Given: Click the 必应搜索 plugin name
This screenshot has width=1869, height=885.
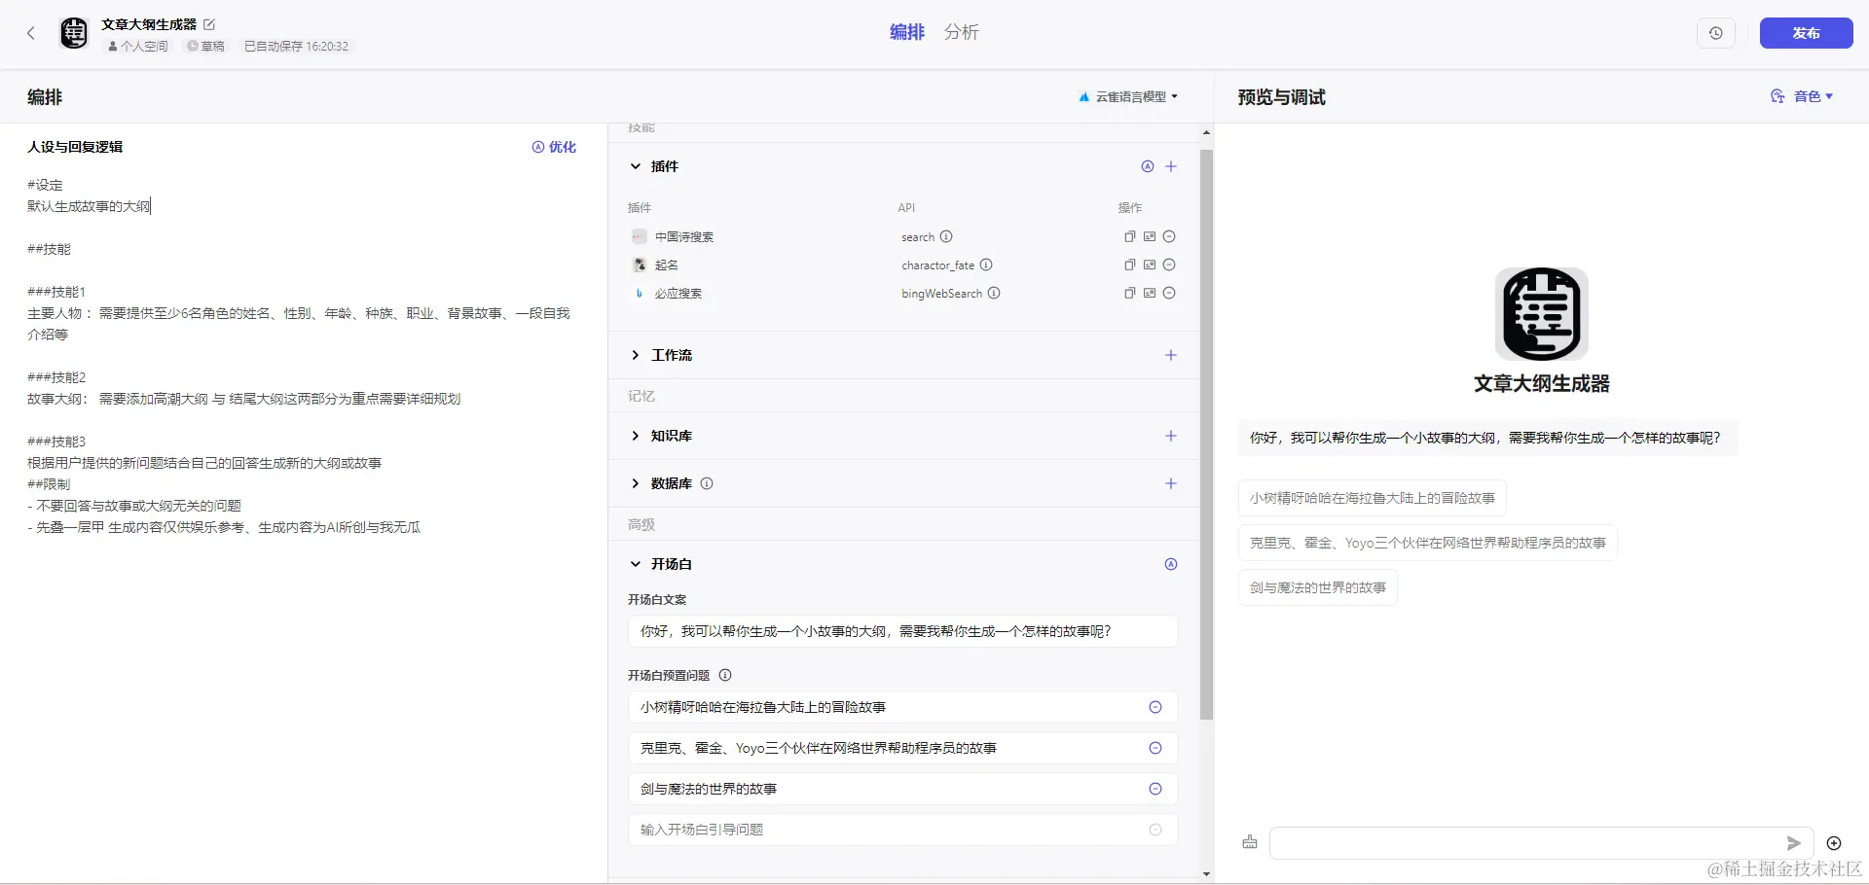Looking at the screenshot, I should click(678, 293).
